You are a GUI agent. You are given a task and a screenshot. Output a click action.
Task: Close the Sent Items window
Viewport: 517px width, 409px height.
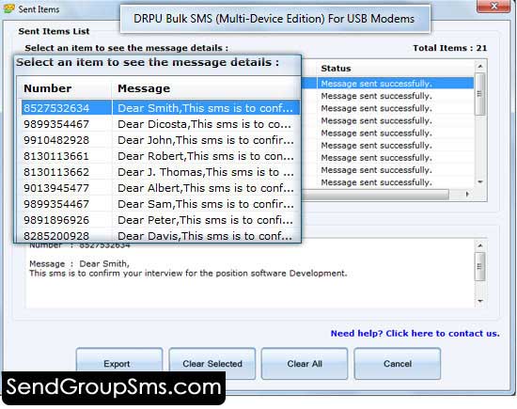click(x=493, y=6)
